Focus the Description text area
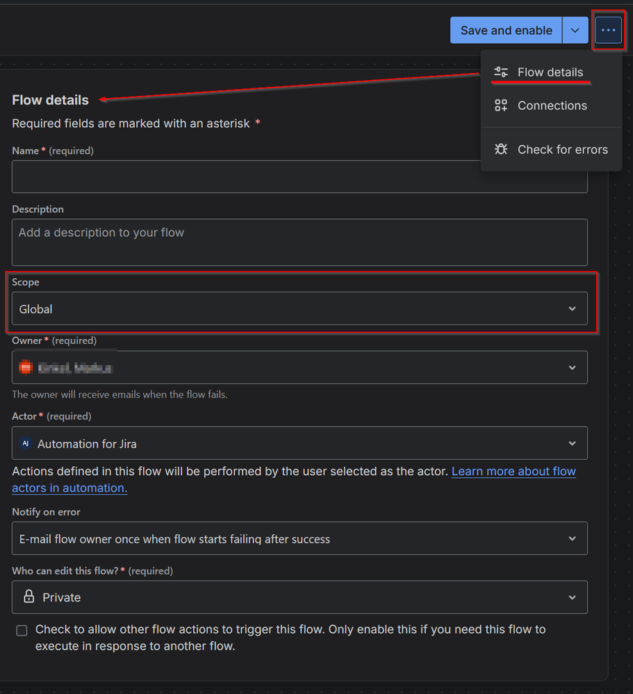Viewport: 633px width, 694px height. (x=299, y=242)
